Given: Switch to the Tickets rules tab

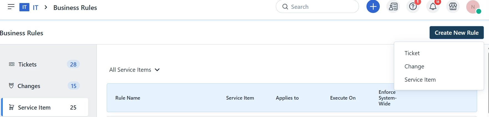Looking at the screenshot, I should click(45, 64).
